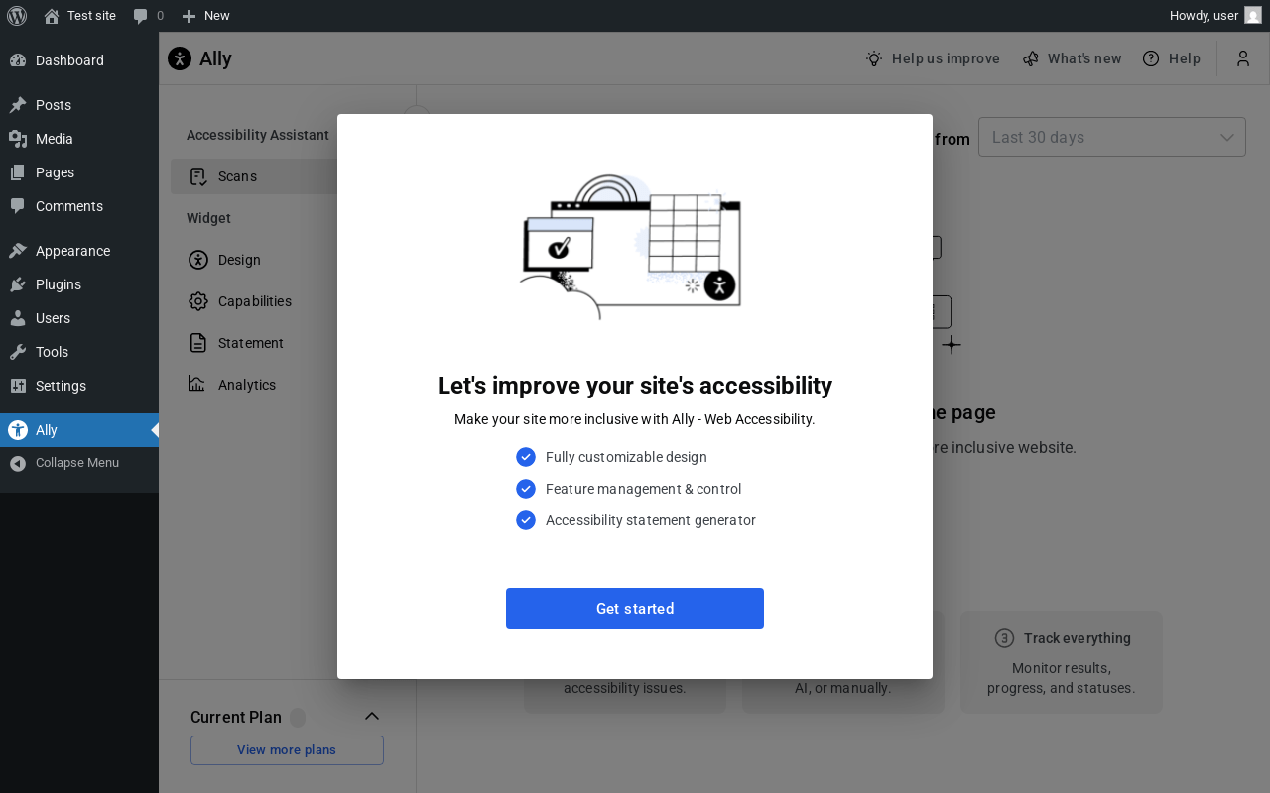Select the Ally menu item
The image size is (1270, 793).
pyautogui.click(x=79, y=430)
